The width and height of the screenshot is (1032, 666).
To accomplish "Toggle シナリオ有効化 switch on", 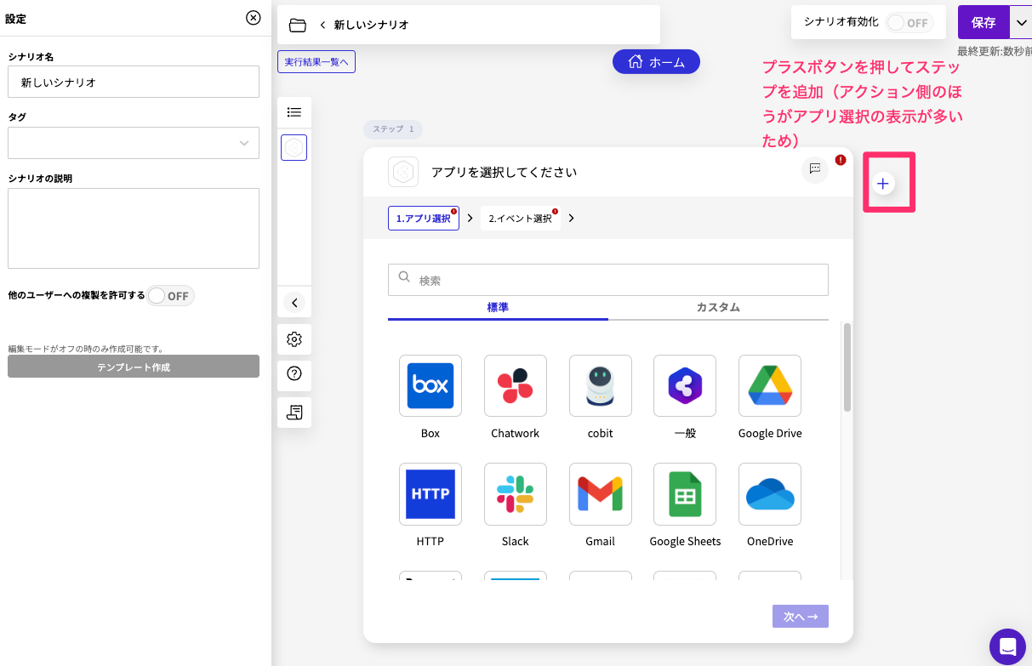I will pos(909,23).
